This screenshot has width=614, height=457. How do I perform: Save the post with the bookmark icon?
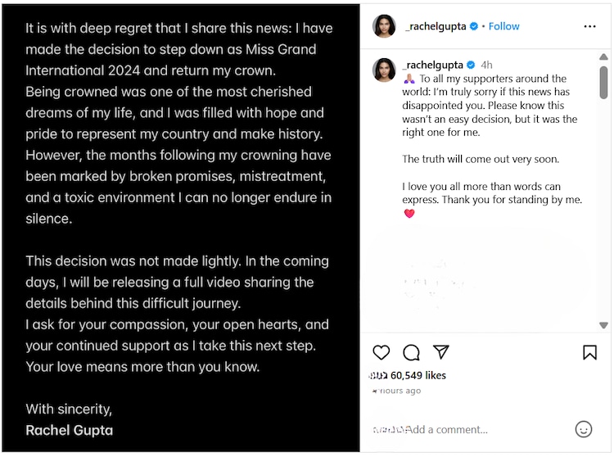tap(589, 352)
